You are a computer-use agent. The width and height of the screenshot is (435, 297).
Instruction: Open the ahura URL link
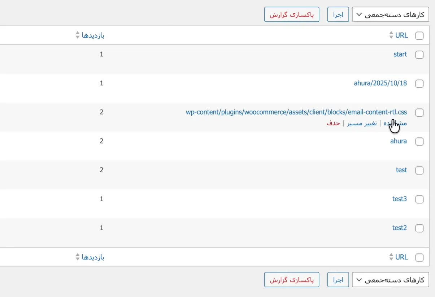point(399,141)
